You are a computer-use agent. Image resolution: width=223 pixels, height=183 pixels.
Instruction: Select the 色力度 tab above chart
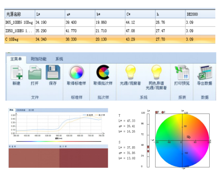31,110
